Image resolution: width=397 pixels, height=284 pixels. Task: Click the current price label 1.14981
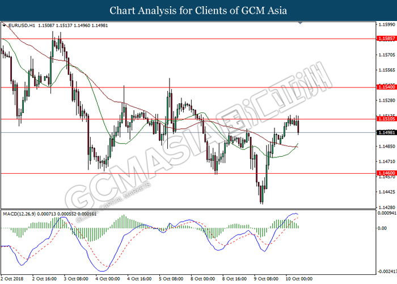(386, 132)
